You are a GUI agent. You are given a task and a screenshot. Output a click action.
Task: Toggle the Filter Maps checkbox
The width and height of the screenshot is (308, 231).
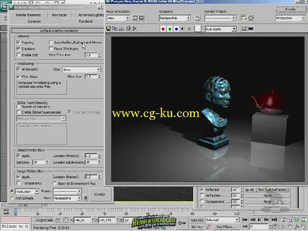point(19,76)
